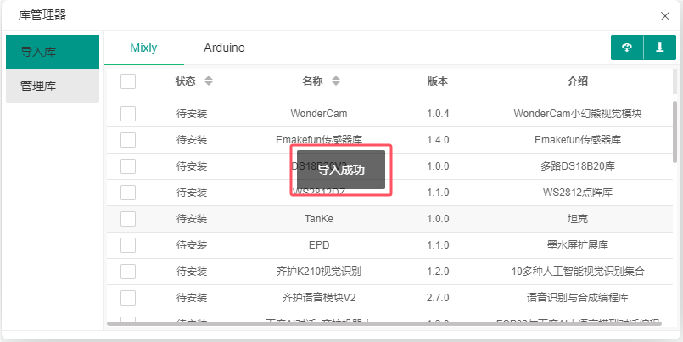Viewport: 683px width, 342px height.
Task: Click the cloud download icon button
Action: pyautogui.click(x=627, y=48)
